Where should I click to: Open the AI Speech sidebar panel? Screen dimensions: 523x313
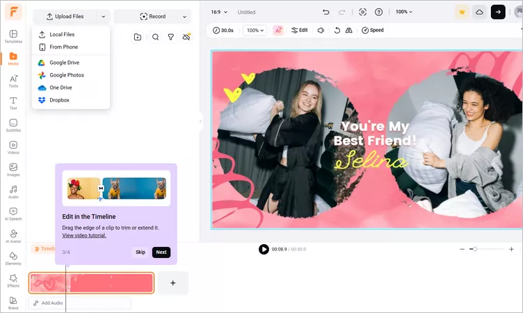pyautogui.click(x=13, y=214)
